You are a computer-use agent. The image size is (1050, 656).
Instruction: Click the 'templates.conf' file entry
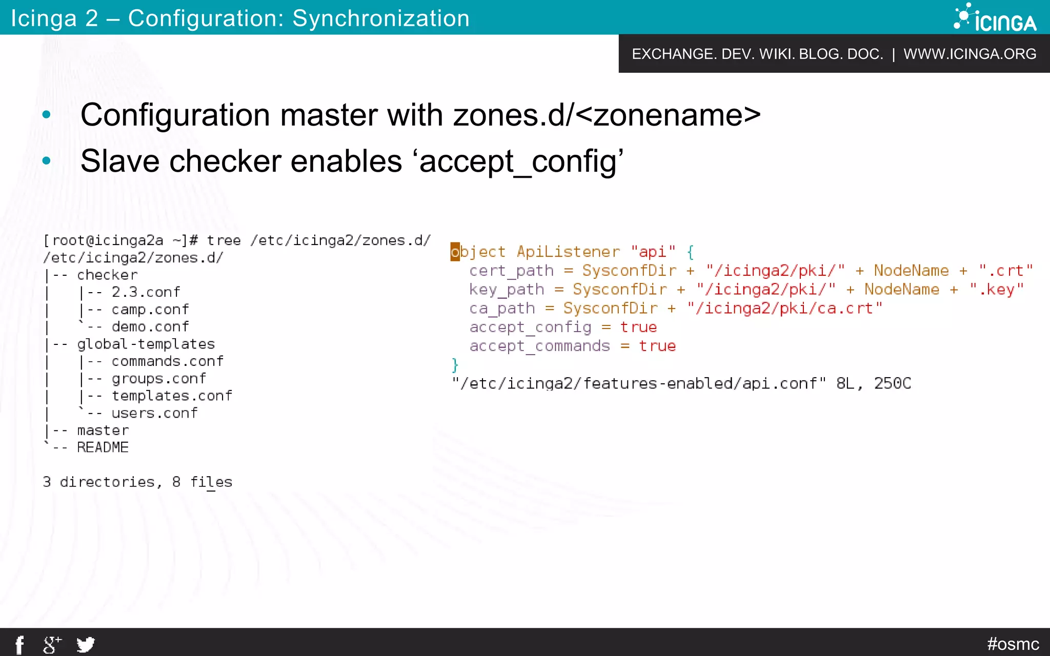coord(172,396)
